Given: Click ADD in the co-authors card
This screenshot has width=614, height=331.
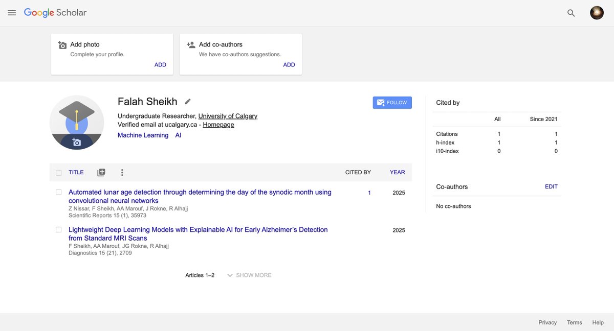Looking at the screenshot, I should (x=289, y=65).
